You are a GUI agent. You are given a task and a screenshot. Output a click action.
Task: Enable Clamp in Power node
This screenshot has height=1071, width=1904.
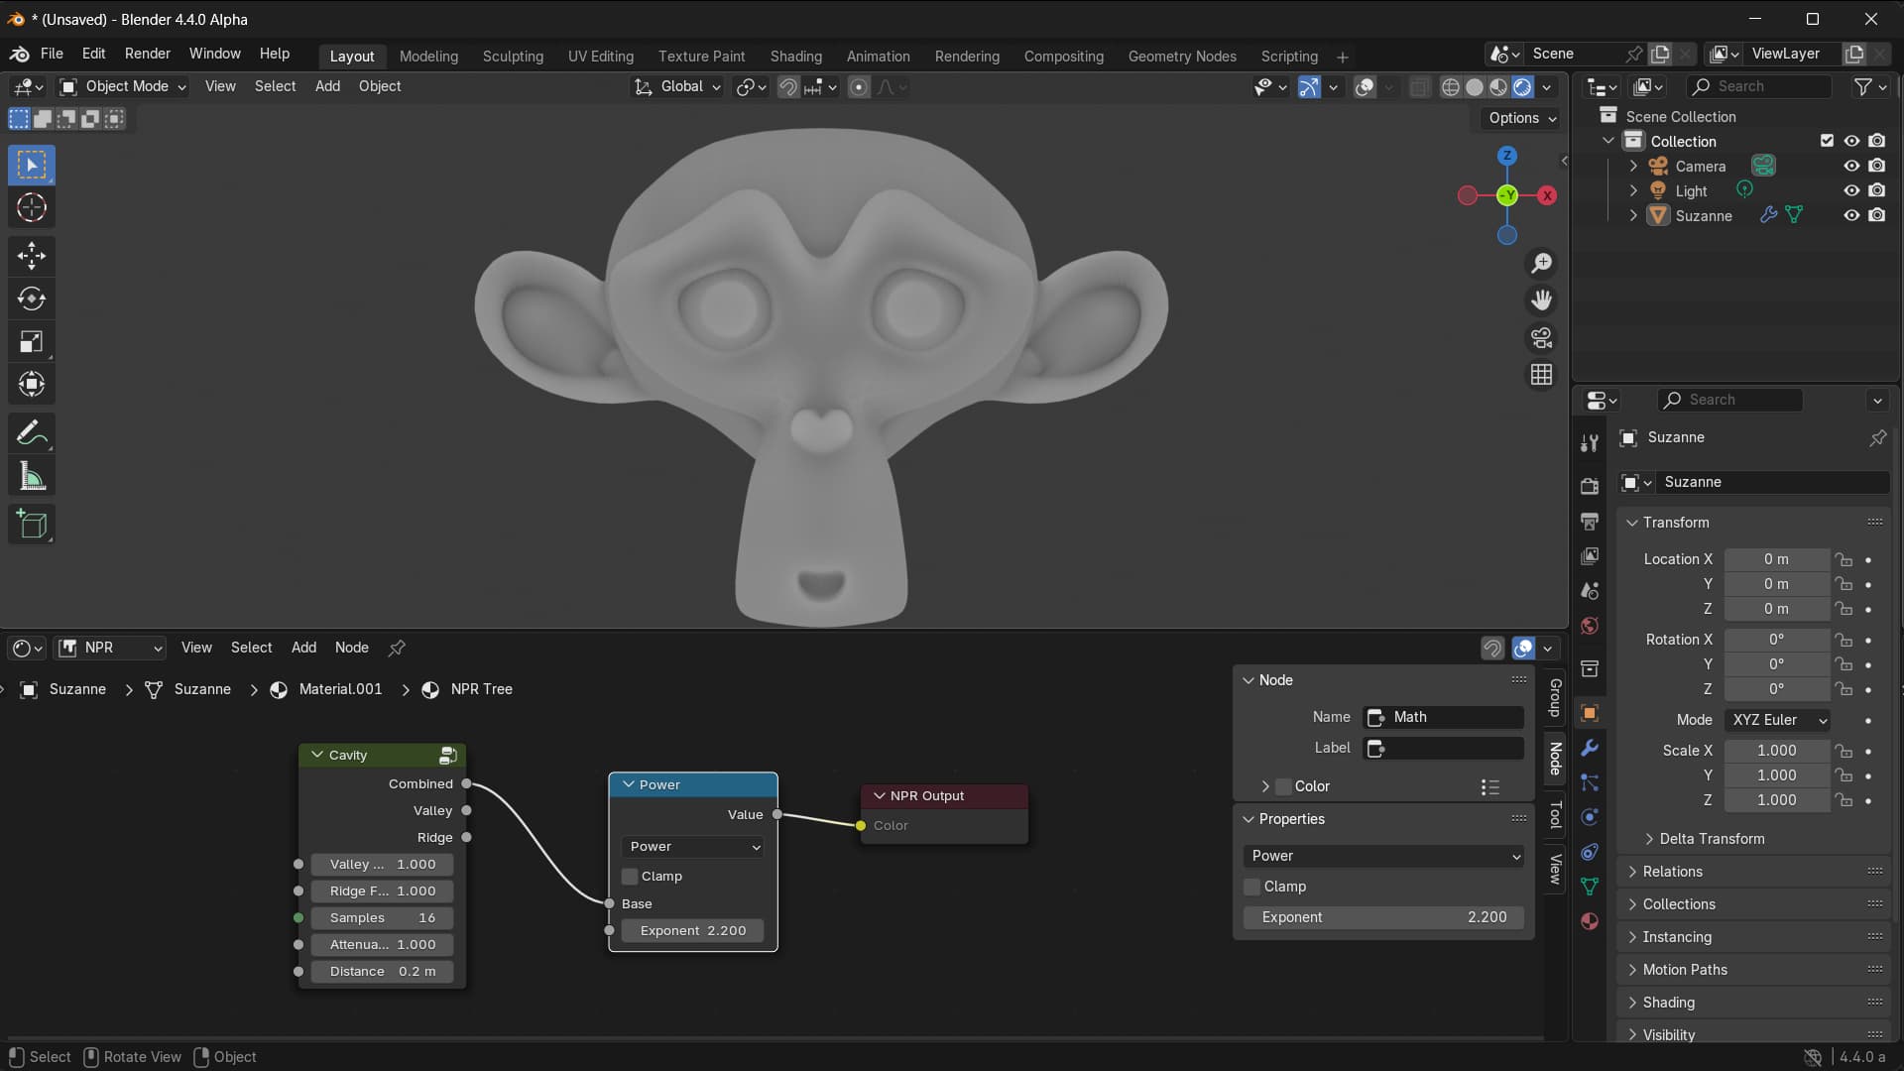pos(630,877)
